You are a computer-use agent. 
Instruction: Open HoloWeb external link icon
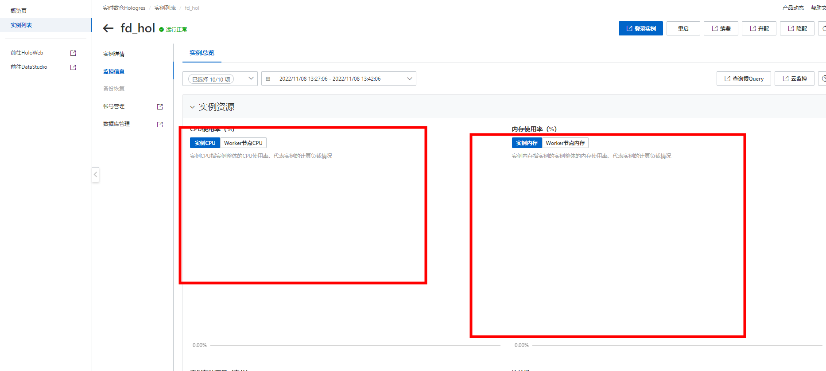[73, 53]
